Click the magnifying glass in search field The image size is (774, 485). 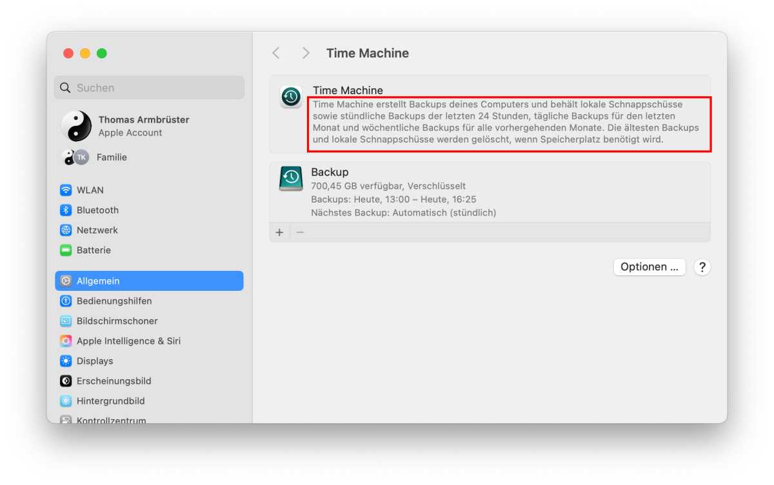(65, 88)
